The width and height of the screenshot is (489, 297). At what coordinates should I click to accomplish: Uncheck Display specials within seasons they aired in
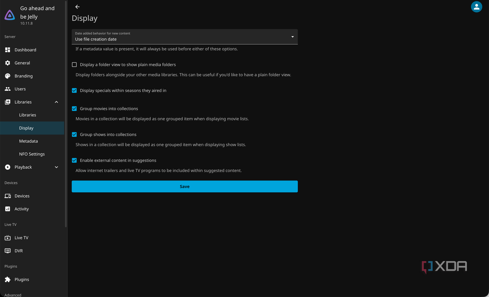(74, 90)
